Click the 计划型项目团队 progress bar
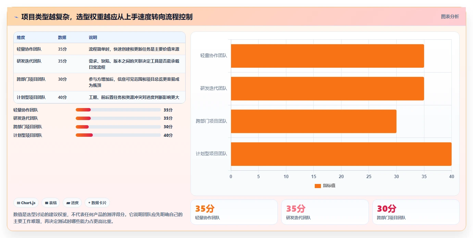The image size is (473, 238). 118,135
